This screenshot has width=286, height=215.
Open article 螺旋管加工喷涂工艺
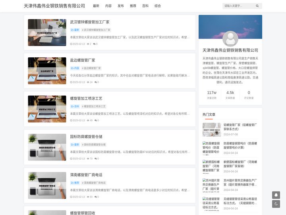tap(86, 98)
